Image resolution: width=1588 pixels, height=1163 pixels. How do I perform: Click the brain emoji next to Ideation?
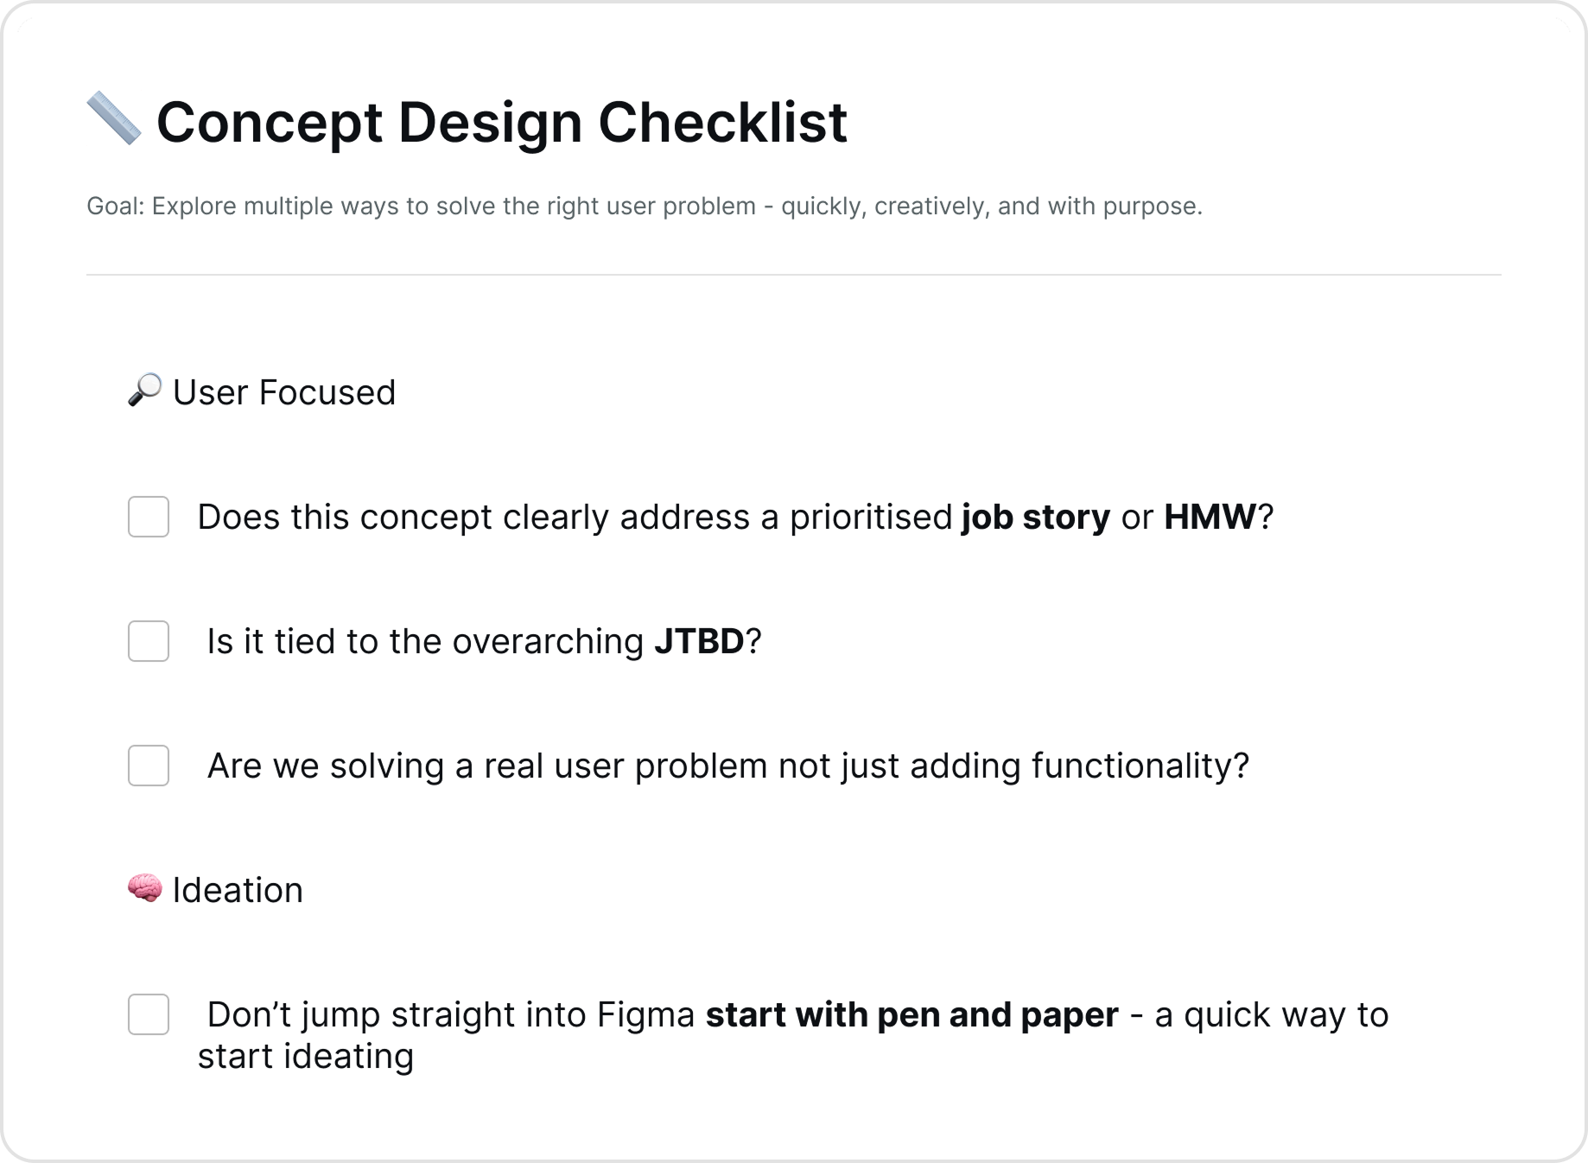click(144, 888)
